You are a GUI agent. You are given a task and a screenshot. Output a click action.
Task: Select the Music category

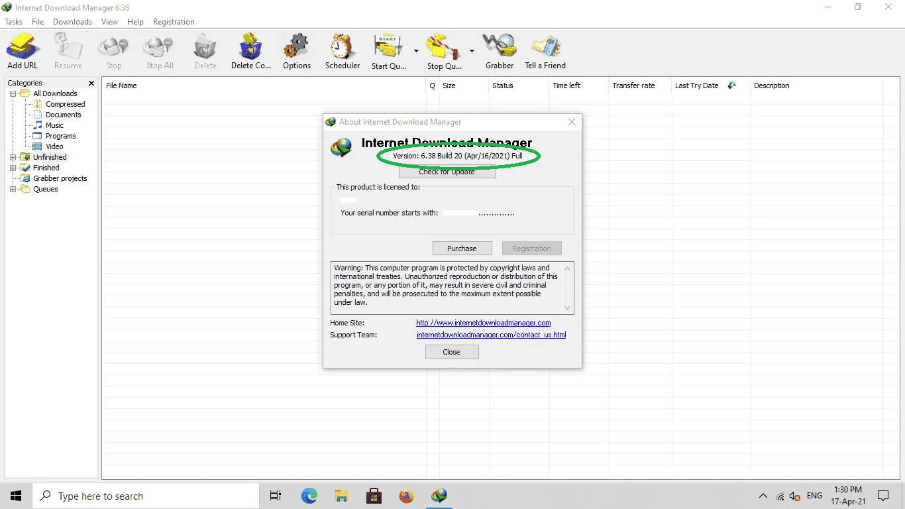54,125
